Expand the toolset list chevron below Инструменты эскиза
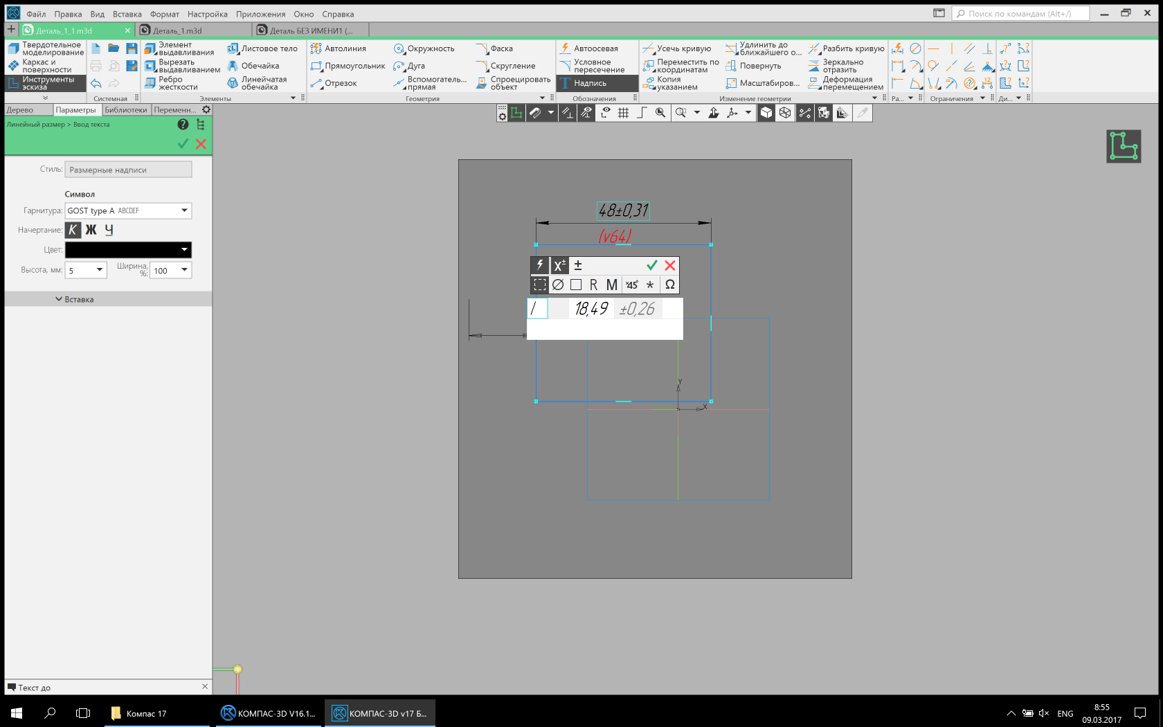The height and width of the screenshot is (727, 1163). [x=46, y=98]
